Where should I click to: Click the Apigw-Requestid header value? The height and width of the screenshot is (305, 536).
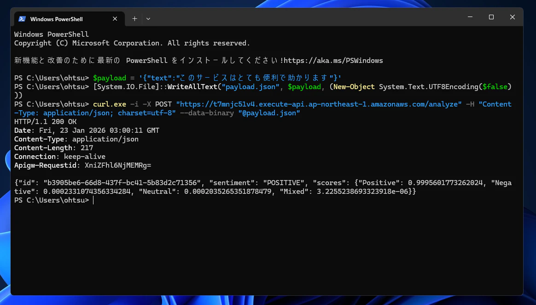(118, 165)
